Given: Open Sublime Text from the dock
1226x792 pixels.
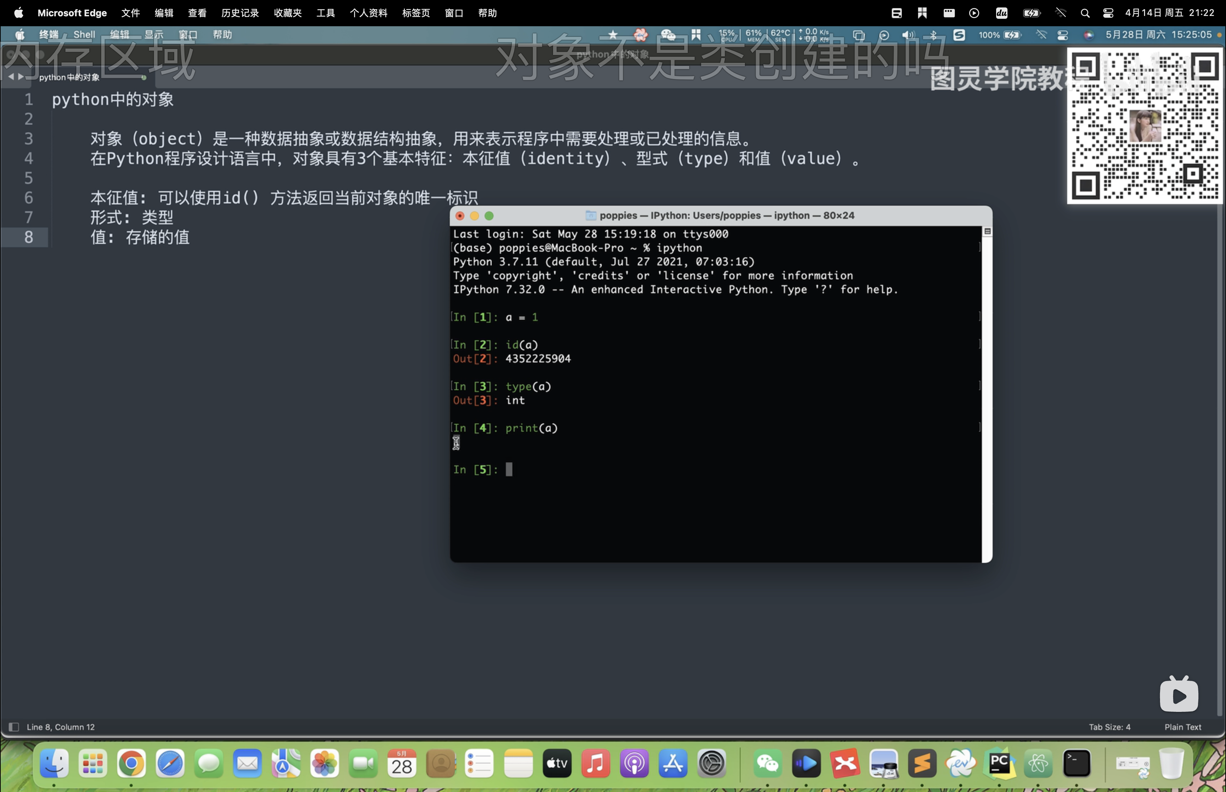Looking at the screenshot, I should click(922, 763).
